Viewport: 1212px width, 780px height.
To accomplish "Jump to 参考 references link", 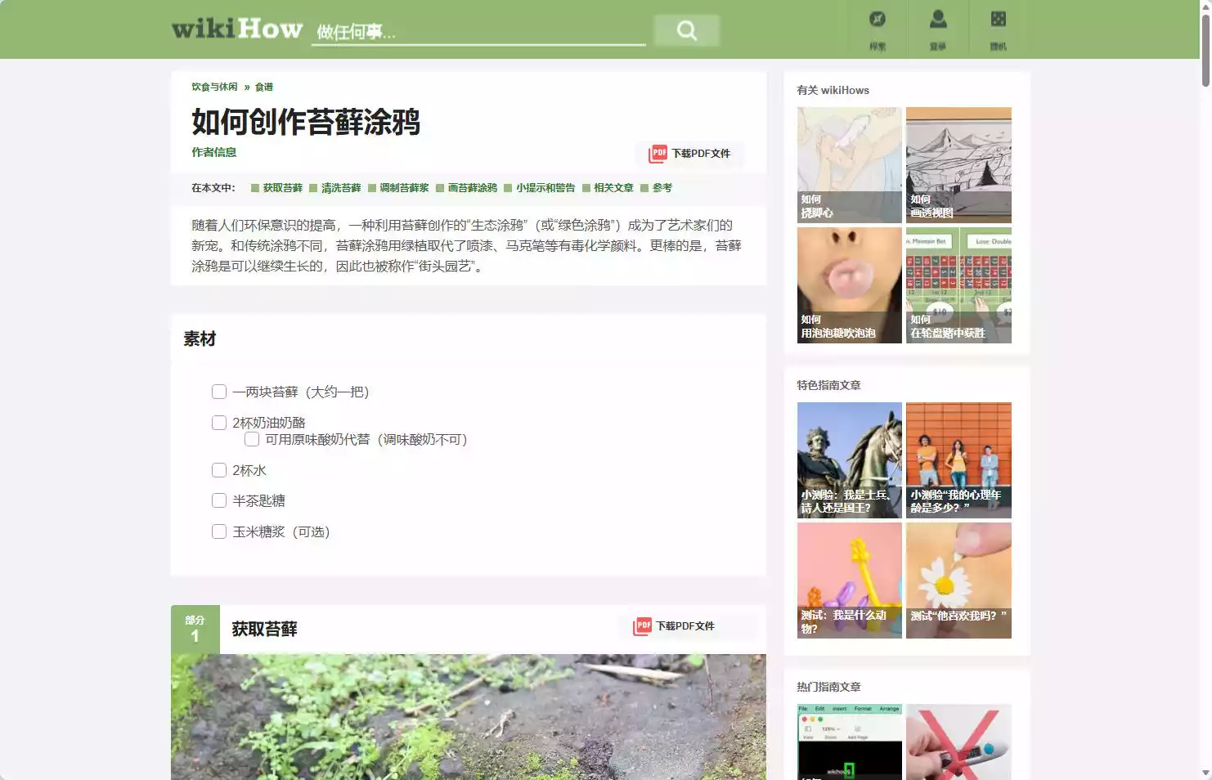I will (x=662, y=188).
